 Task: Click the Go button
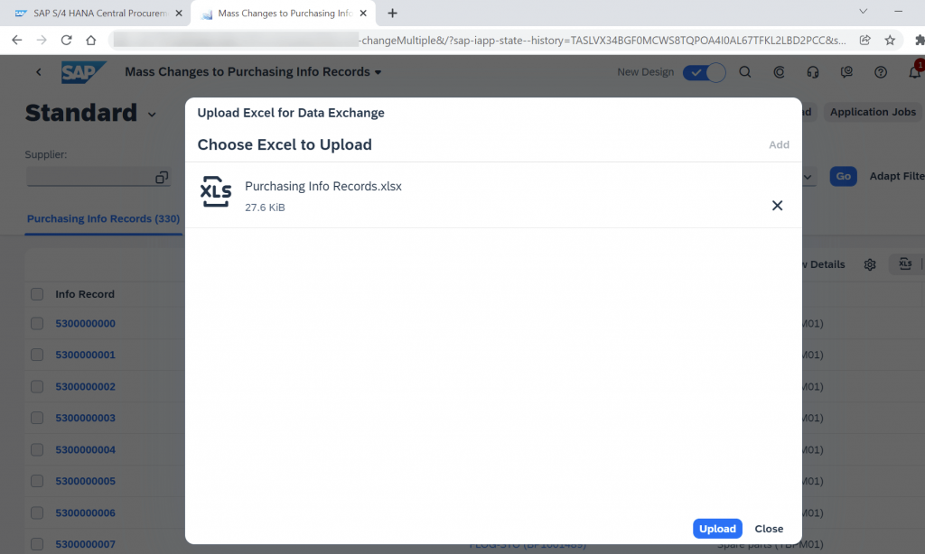843,176
